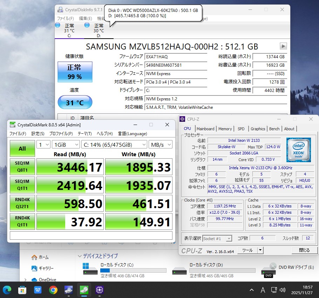Click the IME input mode A icon

click(x=263, y=290)
